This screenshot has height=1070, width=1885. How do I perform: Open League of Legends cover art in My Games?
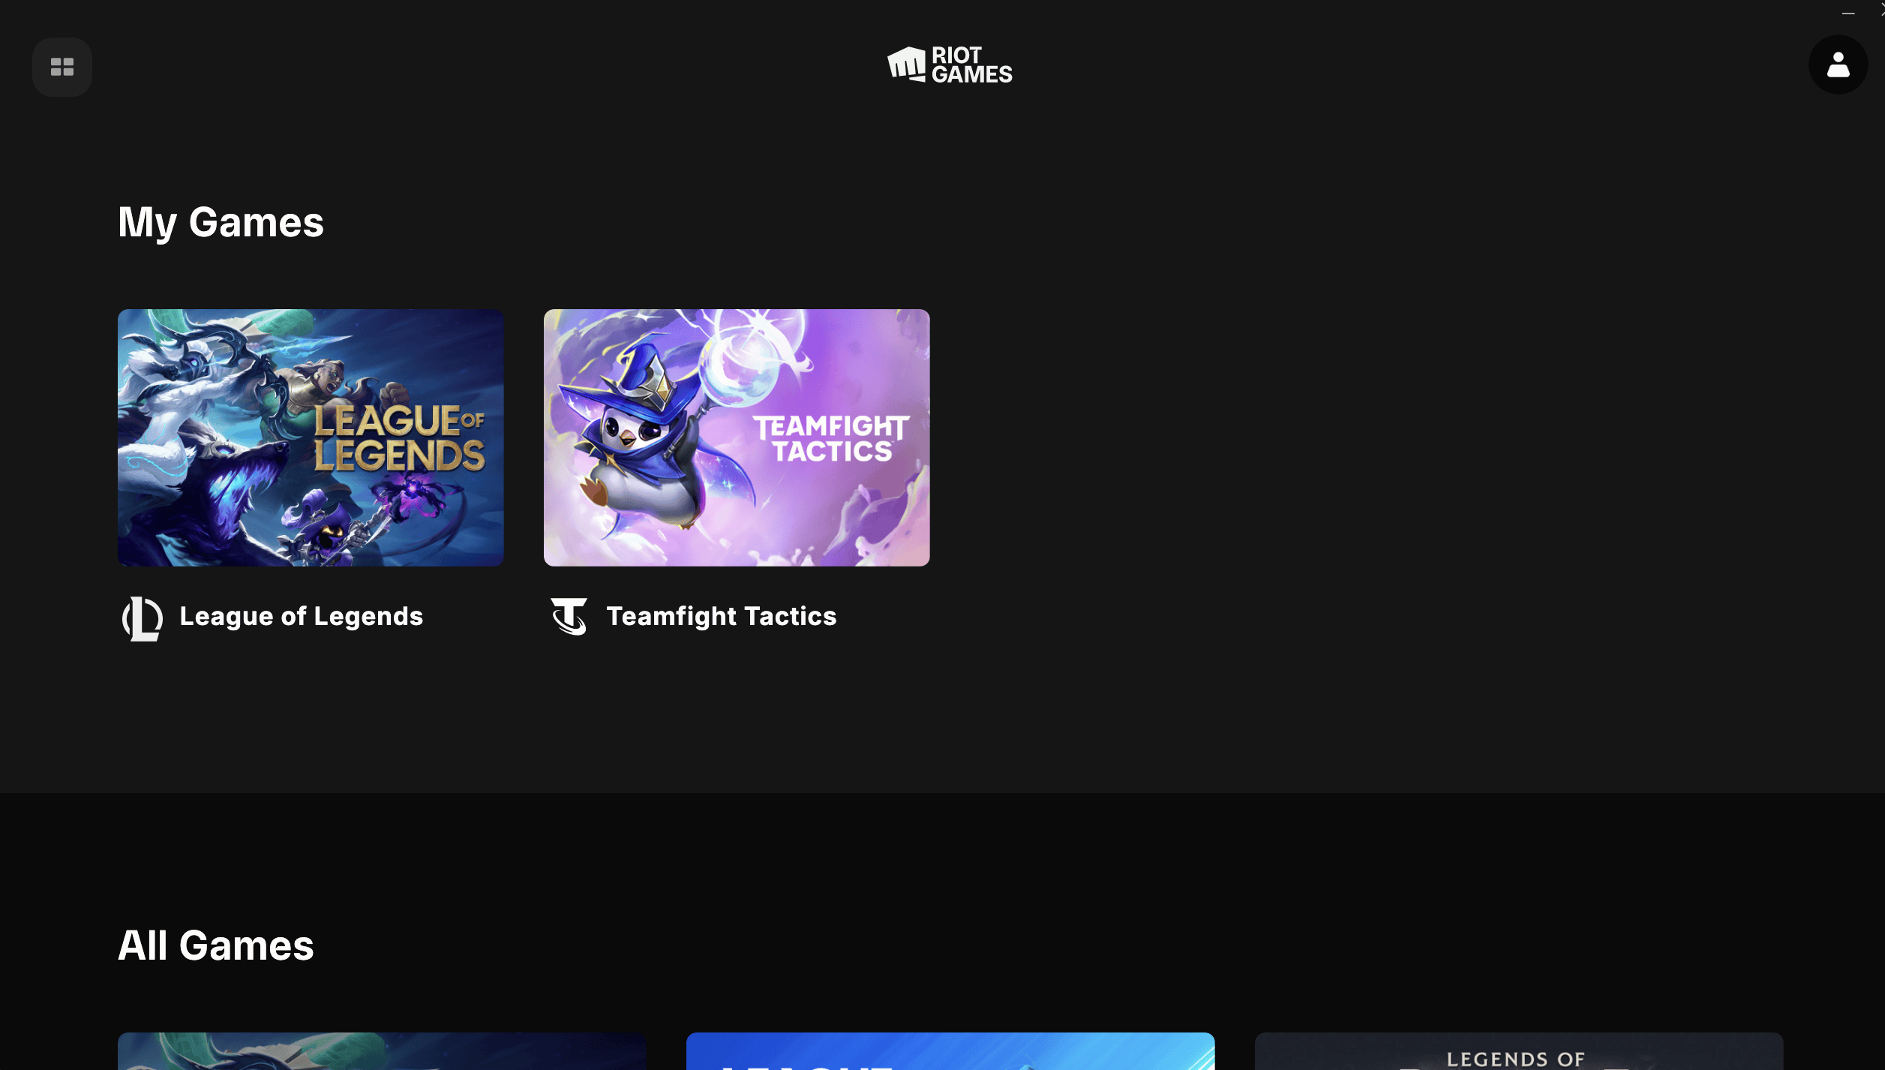pyautogui.click(x=311, y=437)
